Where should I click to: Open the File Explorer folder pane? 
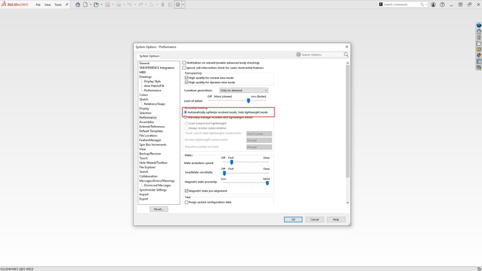[479, 43]
